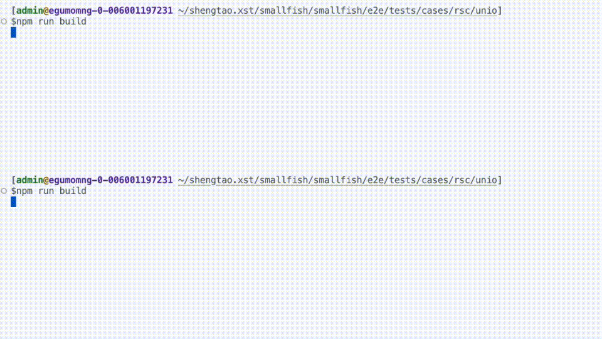
Task: Click the npm run build command in lower terminal
Action: (51, 191)
